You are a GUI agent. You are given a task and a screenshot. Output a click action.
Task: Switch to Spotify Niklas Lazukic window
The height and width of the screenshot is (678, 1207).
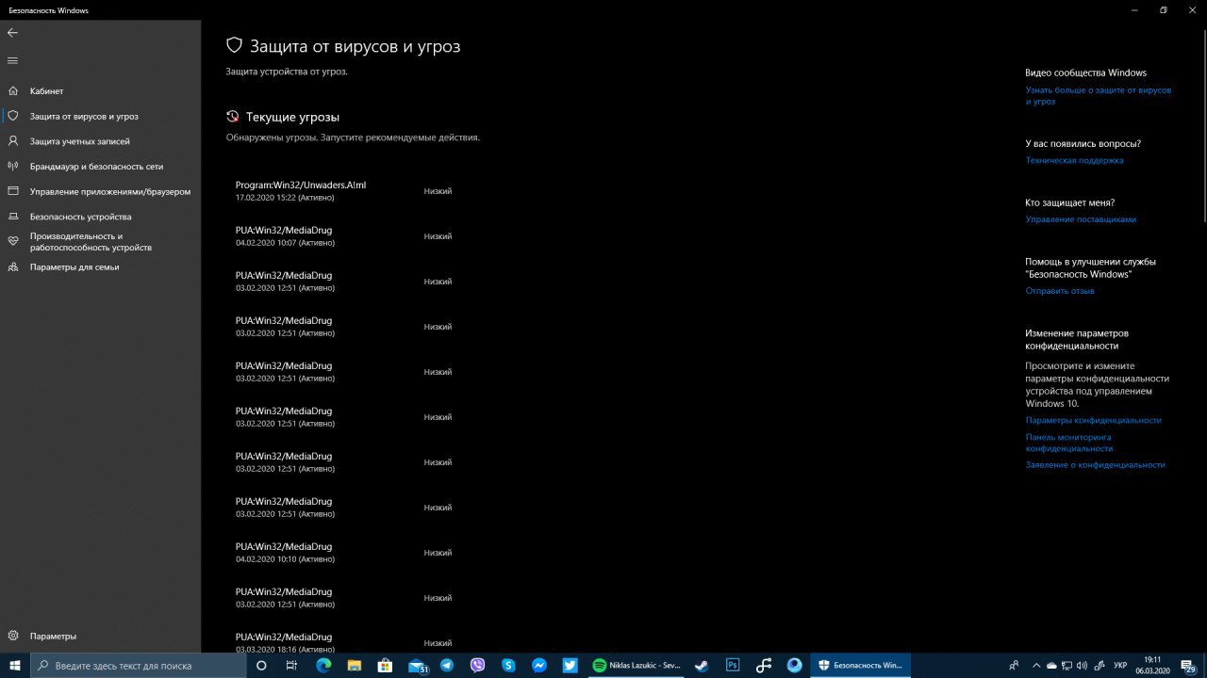637,665
